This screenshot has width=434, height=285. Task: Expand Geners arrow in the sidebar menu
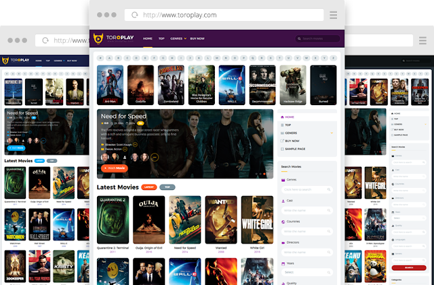pos(332,133)
